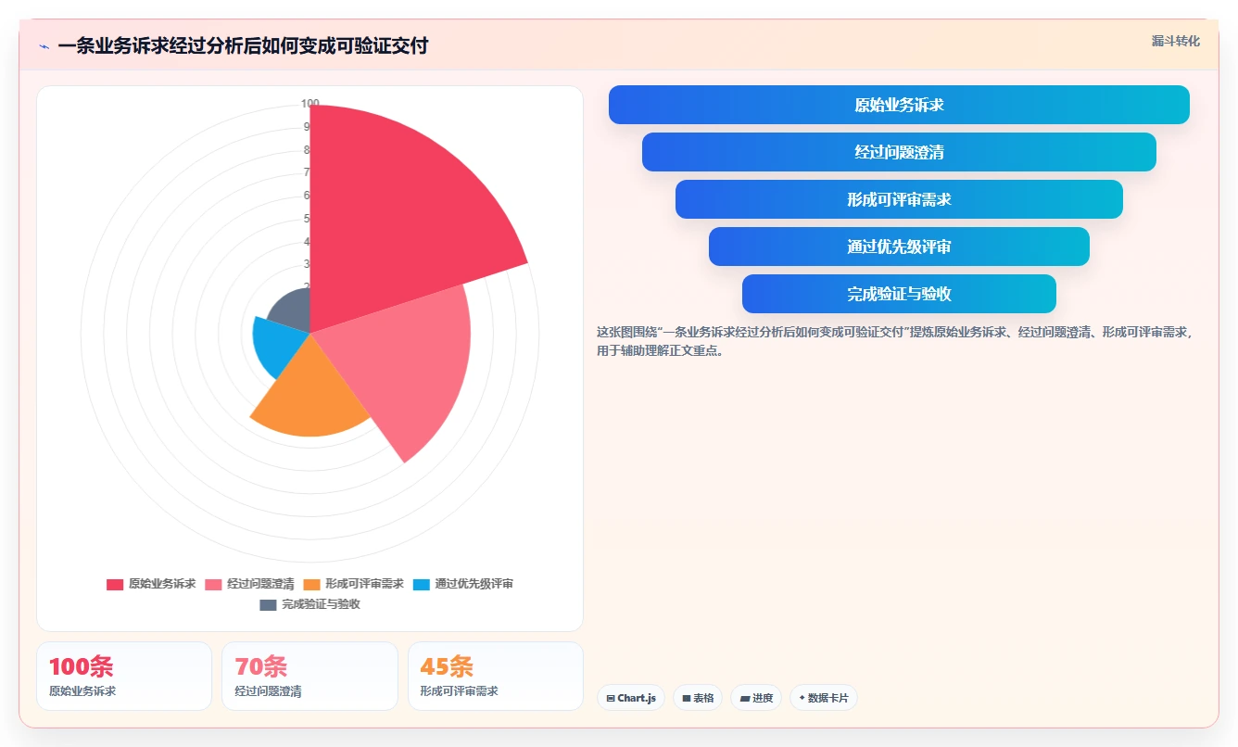
Task: Click the lightning icon beside the title
Action: click(x=44, y=46)
